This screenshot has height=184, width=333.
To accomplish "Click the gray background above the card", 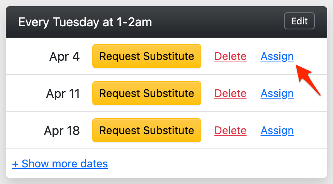I will click(x=166, y=3).
